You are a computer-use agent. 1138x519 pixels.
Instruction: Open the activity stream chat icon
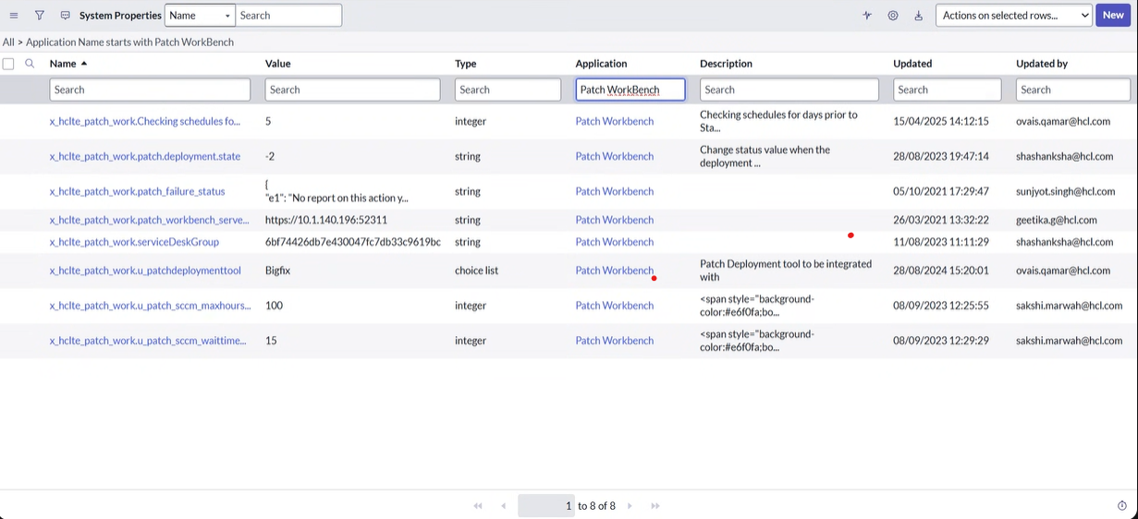click(65, 16)
